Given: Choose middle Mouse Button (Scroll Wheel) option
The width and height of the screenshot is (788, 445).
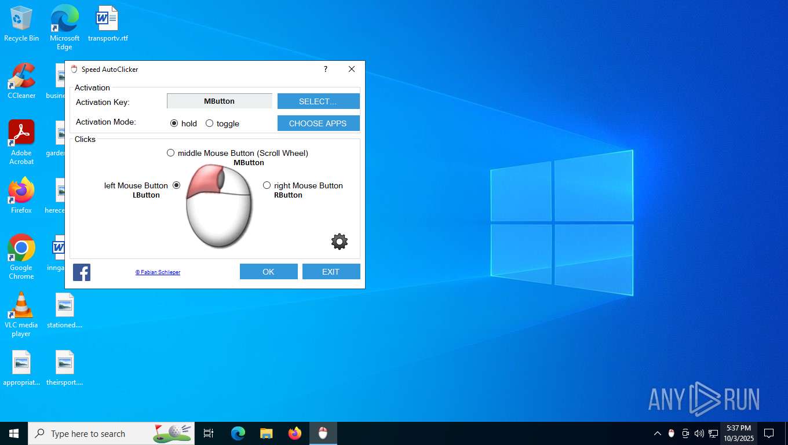Looking at the screenshot, I should 238,153.
